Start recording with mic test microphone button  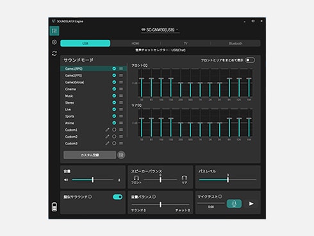234,204
